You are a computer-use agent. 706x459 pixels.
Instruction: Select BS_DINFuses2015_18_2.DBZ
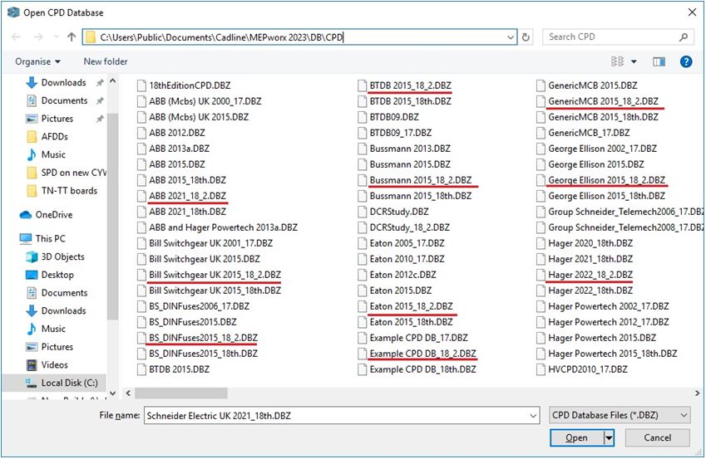coord(203,338)
